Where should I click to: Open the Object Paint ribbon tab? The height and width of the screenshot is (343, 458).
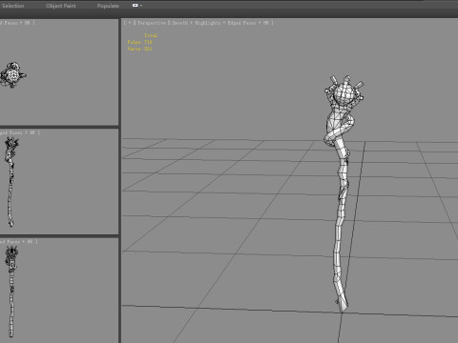60,6
